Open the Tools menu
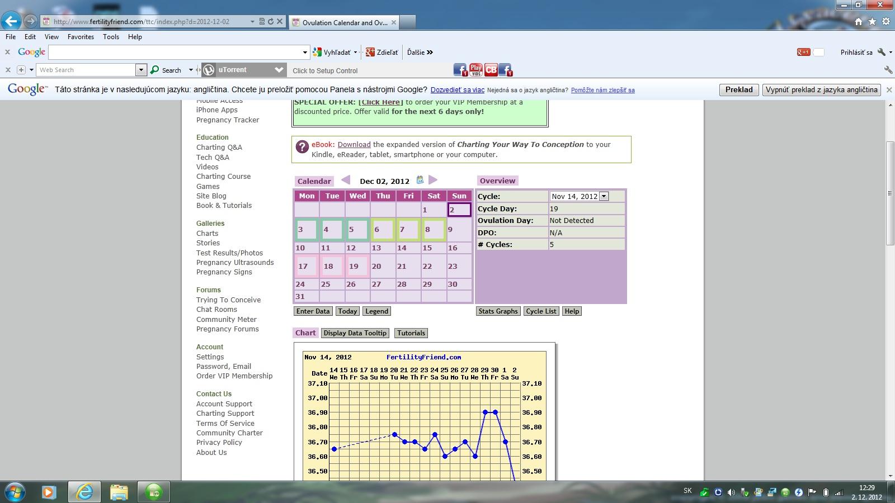895x503 pixels. [x=111, y=37]
